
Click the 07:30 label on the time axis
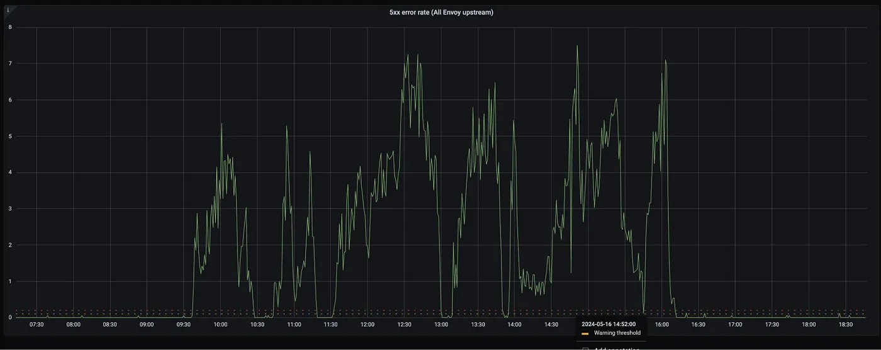[36, 325]
